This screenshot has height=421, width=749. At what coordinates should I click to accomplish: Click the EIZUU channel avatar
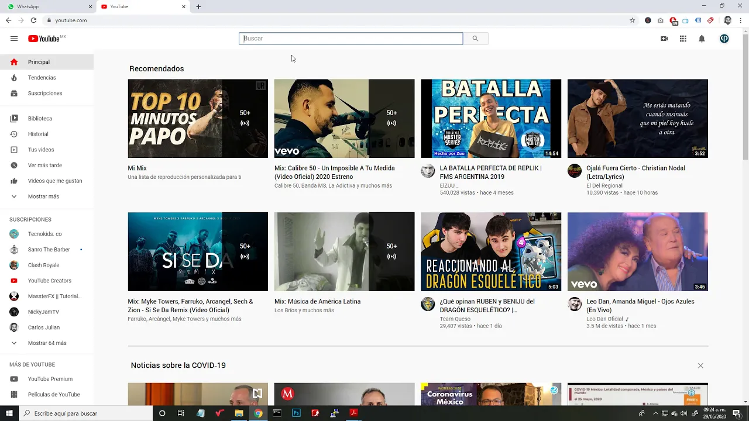[428, 171]
